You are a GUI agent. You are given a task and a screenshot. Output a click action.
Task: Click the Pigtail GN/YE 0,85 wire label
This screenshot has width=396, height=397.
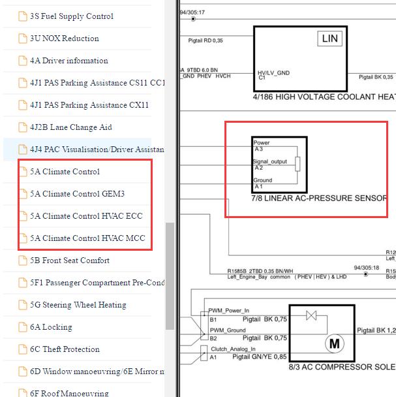(260, 357)
